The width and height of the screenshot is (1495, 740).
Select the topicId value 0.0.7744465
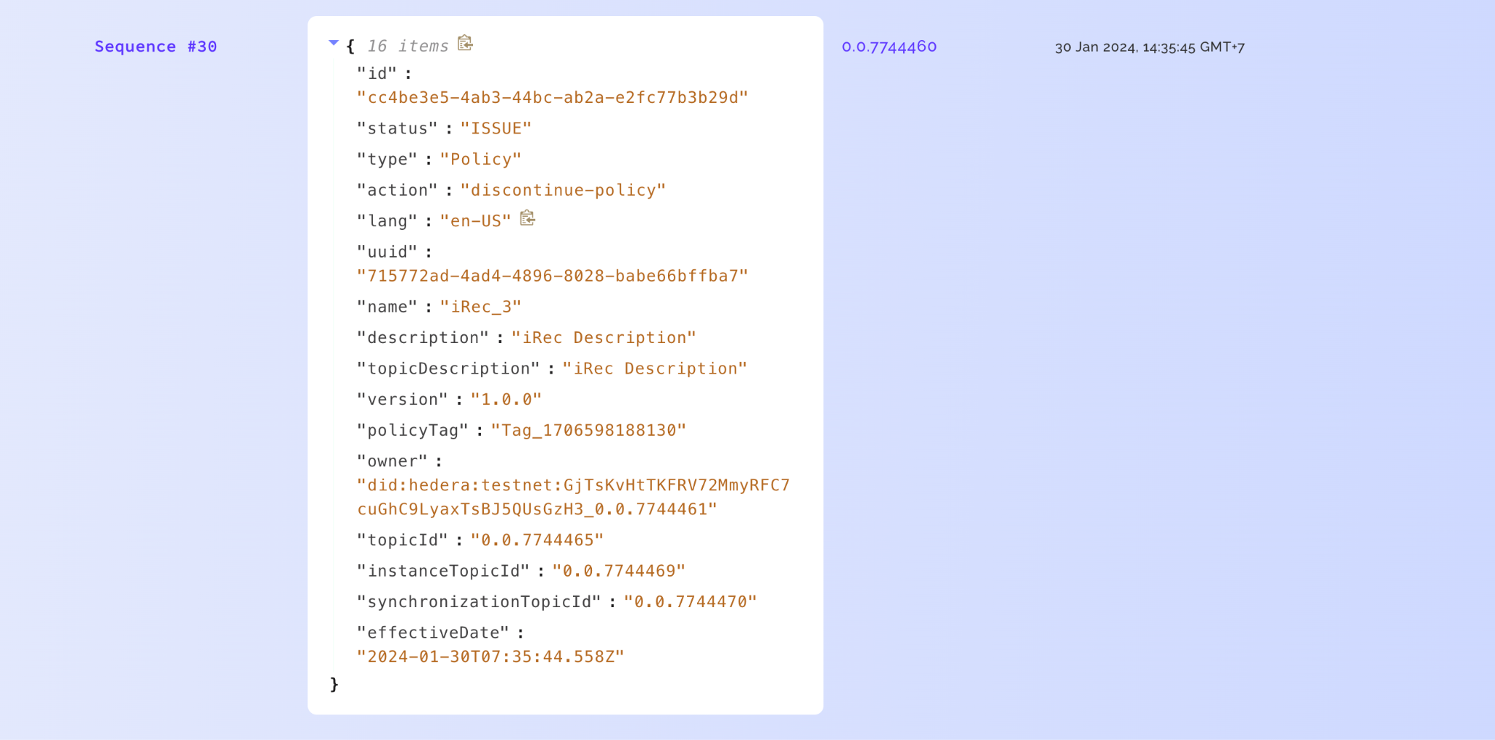pos(537,540)
